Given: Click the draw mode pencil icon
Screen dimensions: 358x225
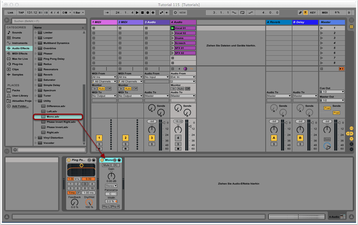Looking at the screenshot, I should click(300, 13).
